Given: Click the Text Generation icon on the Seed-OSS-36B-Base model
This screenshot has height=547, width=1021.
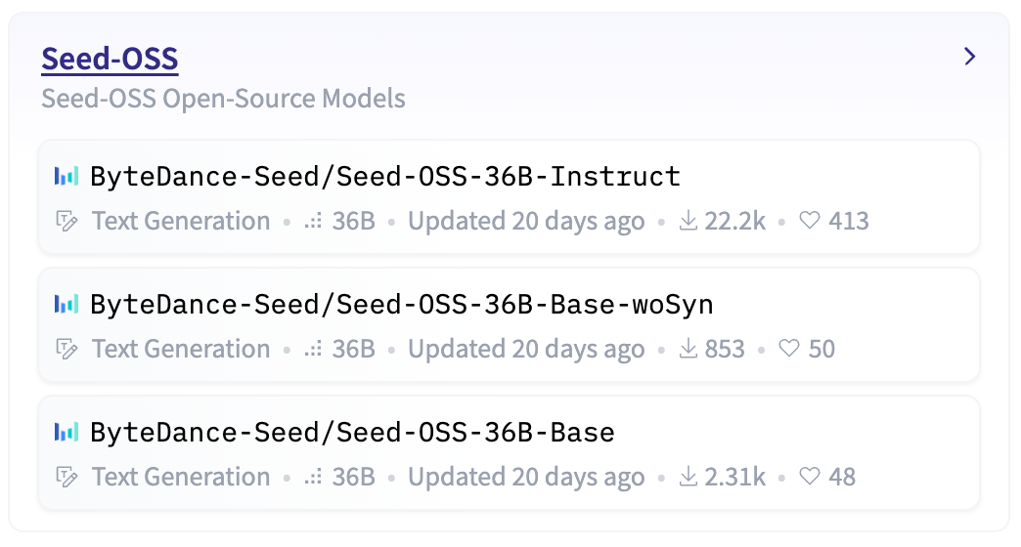Looking at the screenshot, I should click(x=67, y=478).
